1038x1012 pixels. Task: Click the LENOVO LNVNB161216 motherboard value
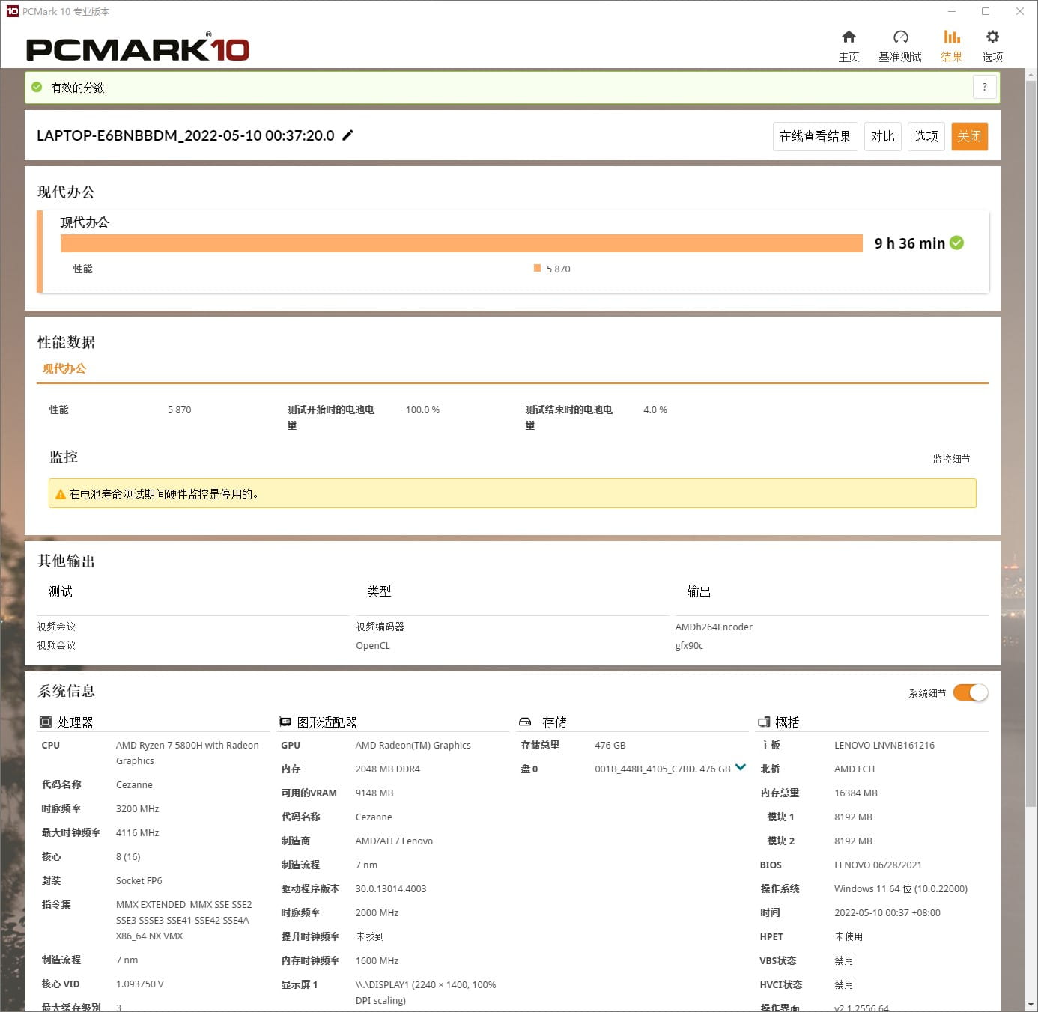884,745
